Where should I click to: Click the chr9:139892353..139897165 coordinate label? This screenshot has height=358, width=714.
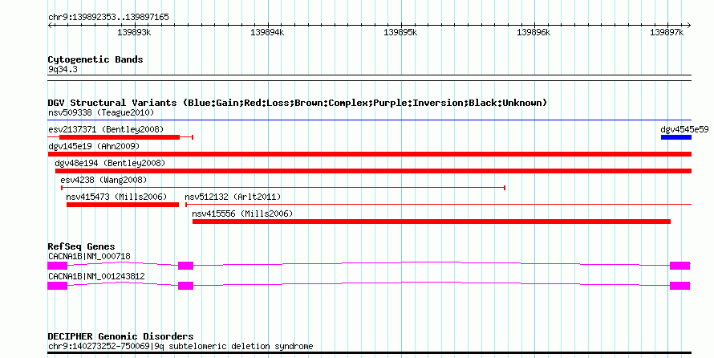pyautogui.click(x=108, y=17)
